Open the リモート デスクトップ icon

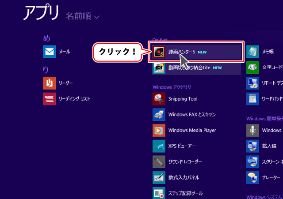click(x=252, y=83)
